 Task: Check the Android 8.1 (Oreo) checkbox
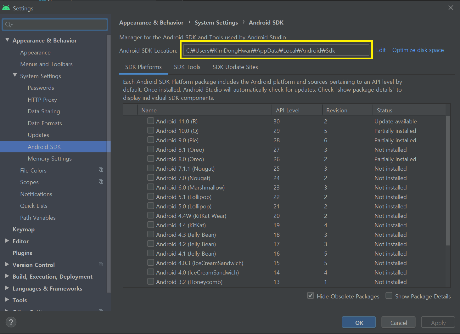(151, 149)
